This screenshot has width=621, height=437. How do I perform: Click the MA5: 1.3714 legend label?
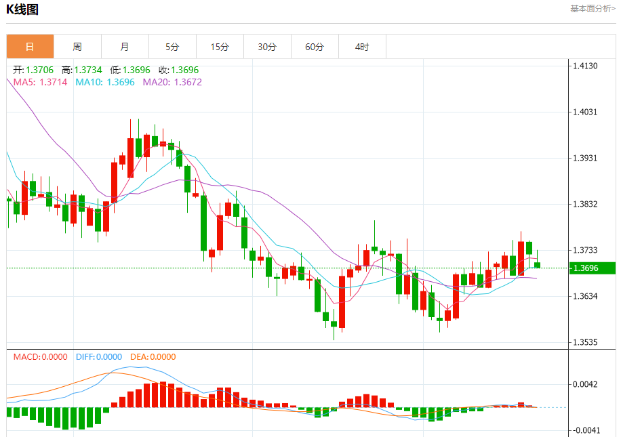(x=41, y=82)
